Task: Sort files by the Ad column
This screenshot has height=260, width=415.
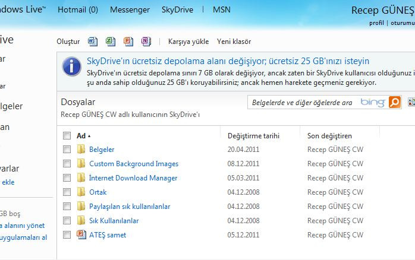Action: 81,136
